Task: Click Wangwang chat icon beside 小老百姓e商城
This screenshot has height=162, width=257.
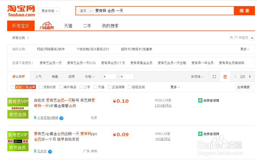Action: 61,118
